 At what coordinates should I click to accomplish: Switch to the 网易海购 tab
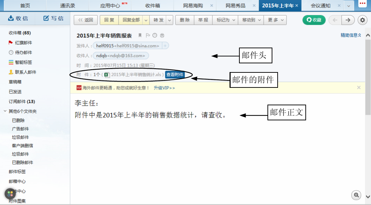(x=193, y=6)
